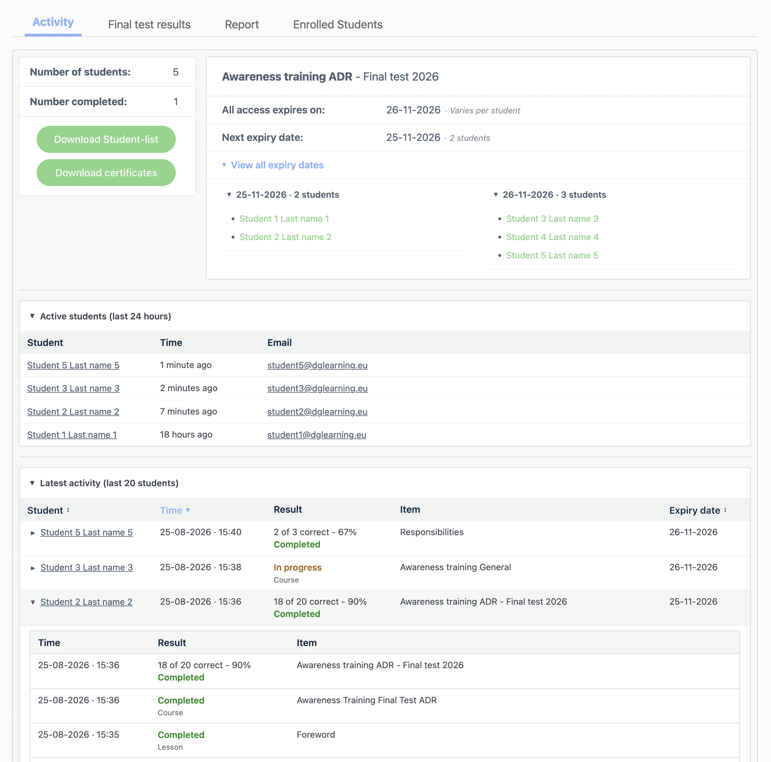Open Student 4 Last name 4 in expiry list
771x762 pixels.
click(x=552, y=237)
